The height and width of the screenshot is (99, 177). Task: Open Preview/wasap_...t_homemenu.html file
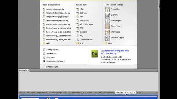pyautogui.click(x=58, y=36)
